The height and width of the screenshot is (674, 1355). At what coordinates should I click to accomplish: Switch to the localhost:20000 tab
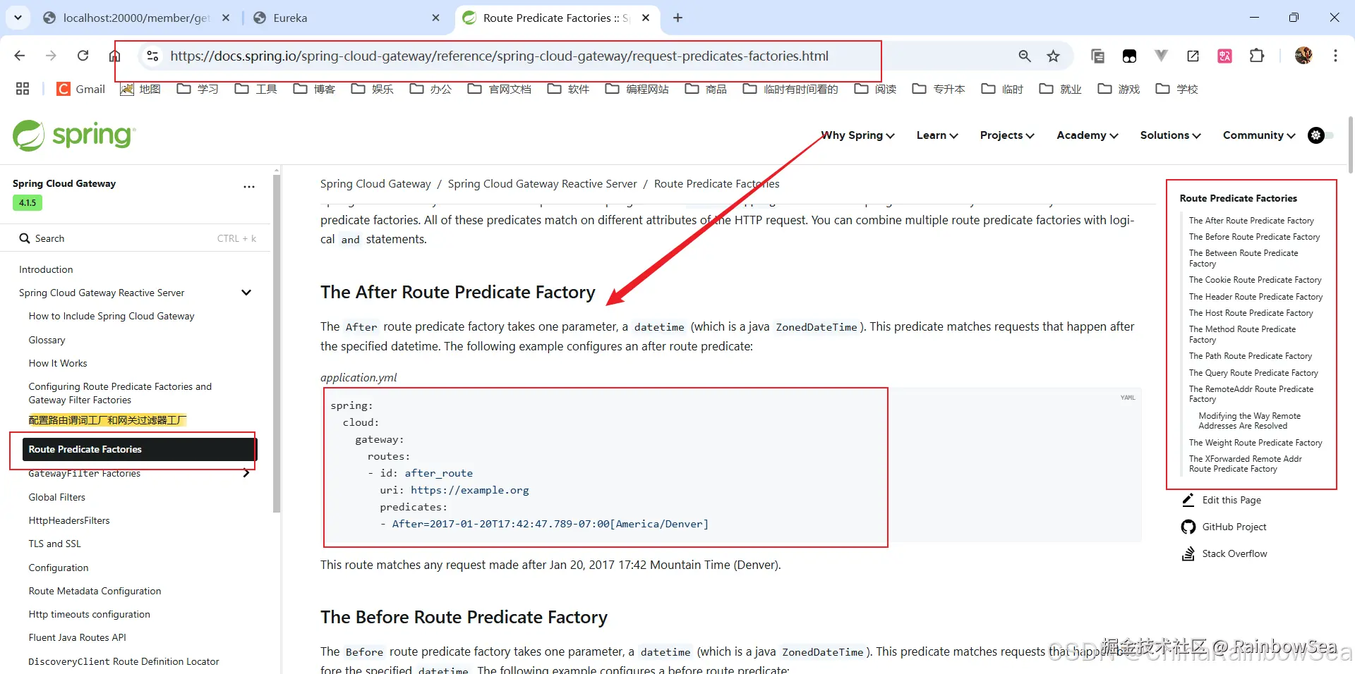click(136, 18)
